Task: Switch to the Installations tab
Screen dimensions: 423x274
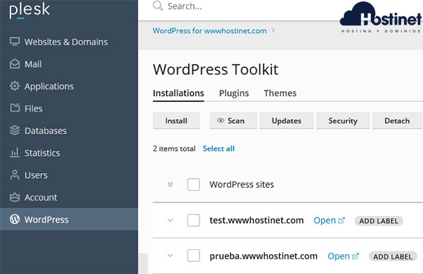Action: coord(178,93)
